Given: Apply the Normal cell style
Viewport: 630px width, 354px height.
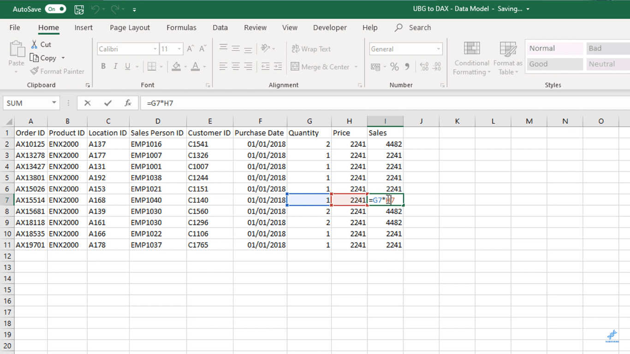Looking at the screenshot, I should click(x=555, y=48).
